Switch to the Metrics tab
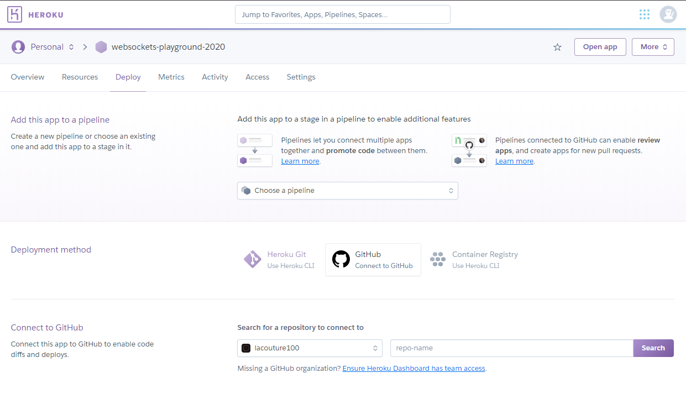Screen dimensions: 686x399 click(171, 77)
